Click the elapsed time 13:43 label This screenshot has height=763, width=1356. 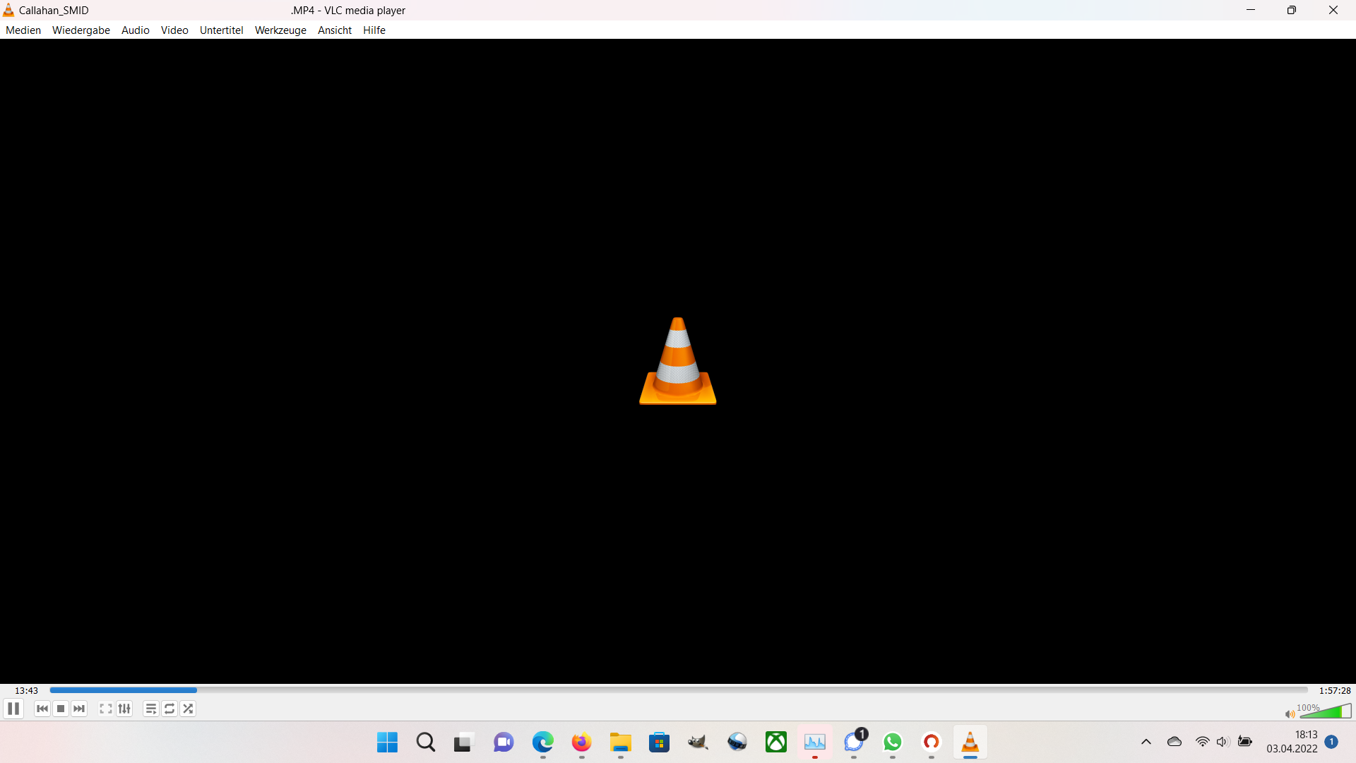(x=26, y=691)
